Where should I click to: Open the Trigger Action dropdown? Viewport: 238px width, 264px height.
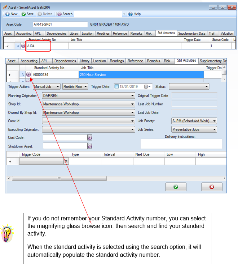(47, 87)
